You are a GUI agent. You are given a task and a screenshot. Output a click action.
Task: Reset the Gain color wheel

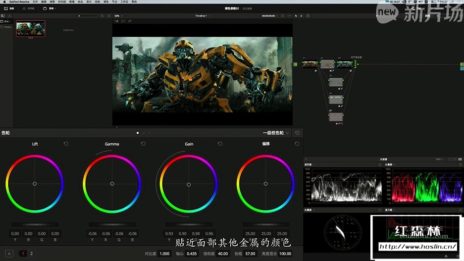click(220, 144)
